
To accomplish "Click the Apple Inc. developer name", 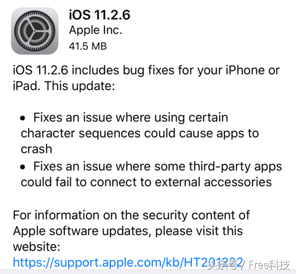I will 96,30.
